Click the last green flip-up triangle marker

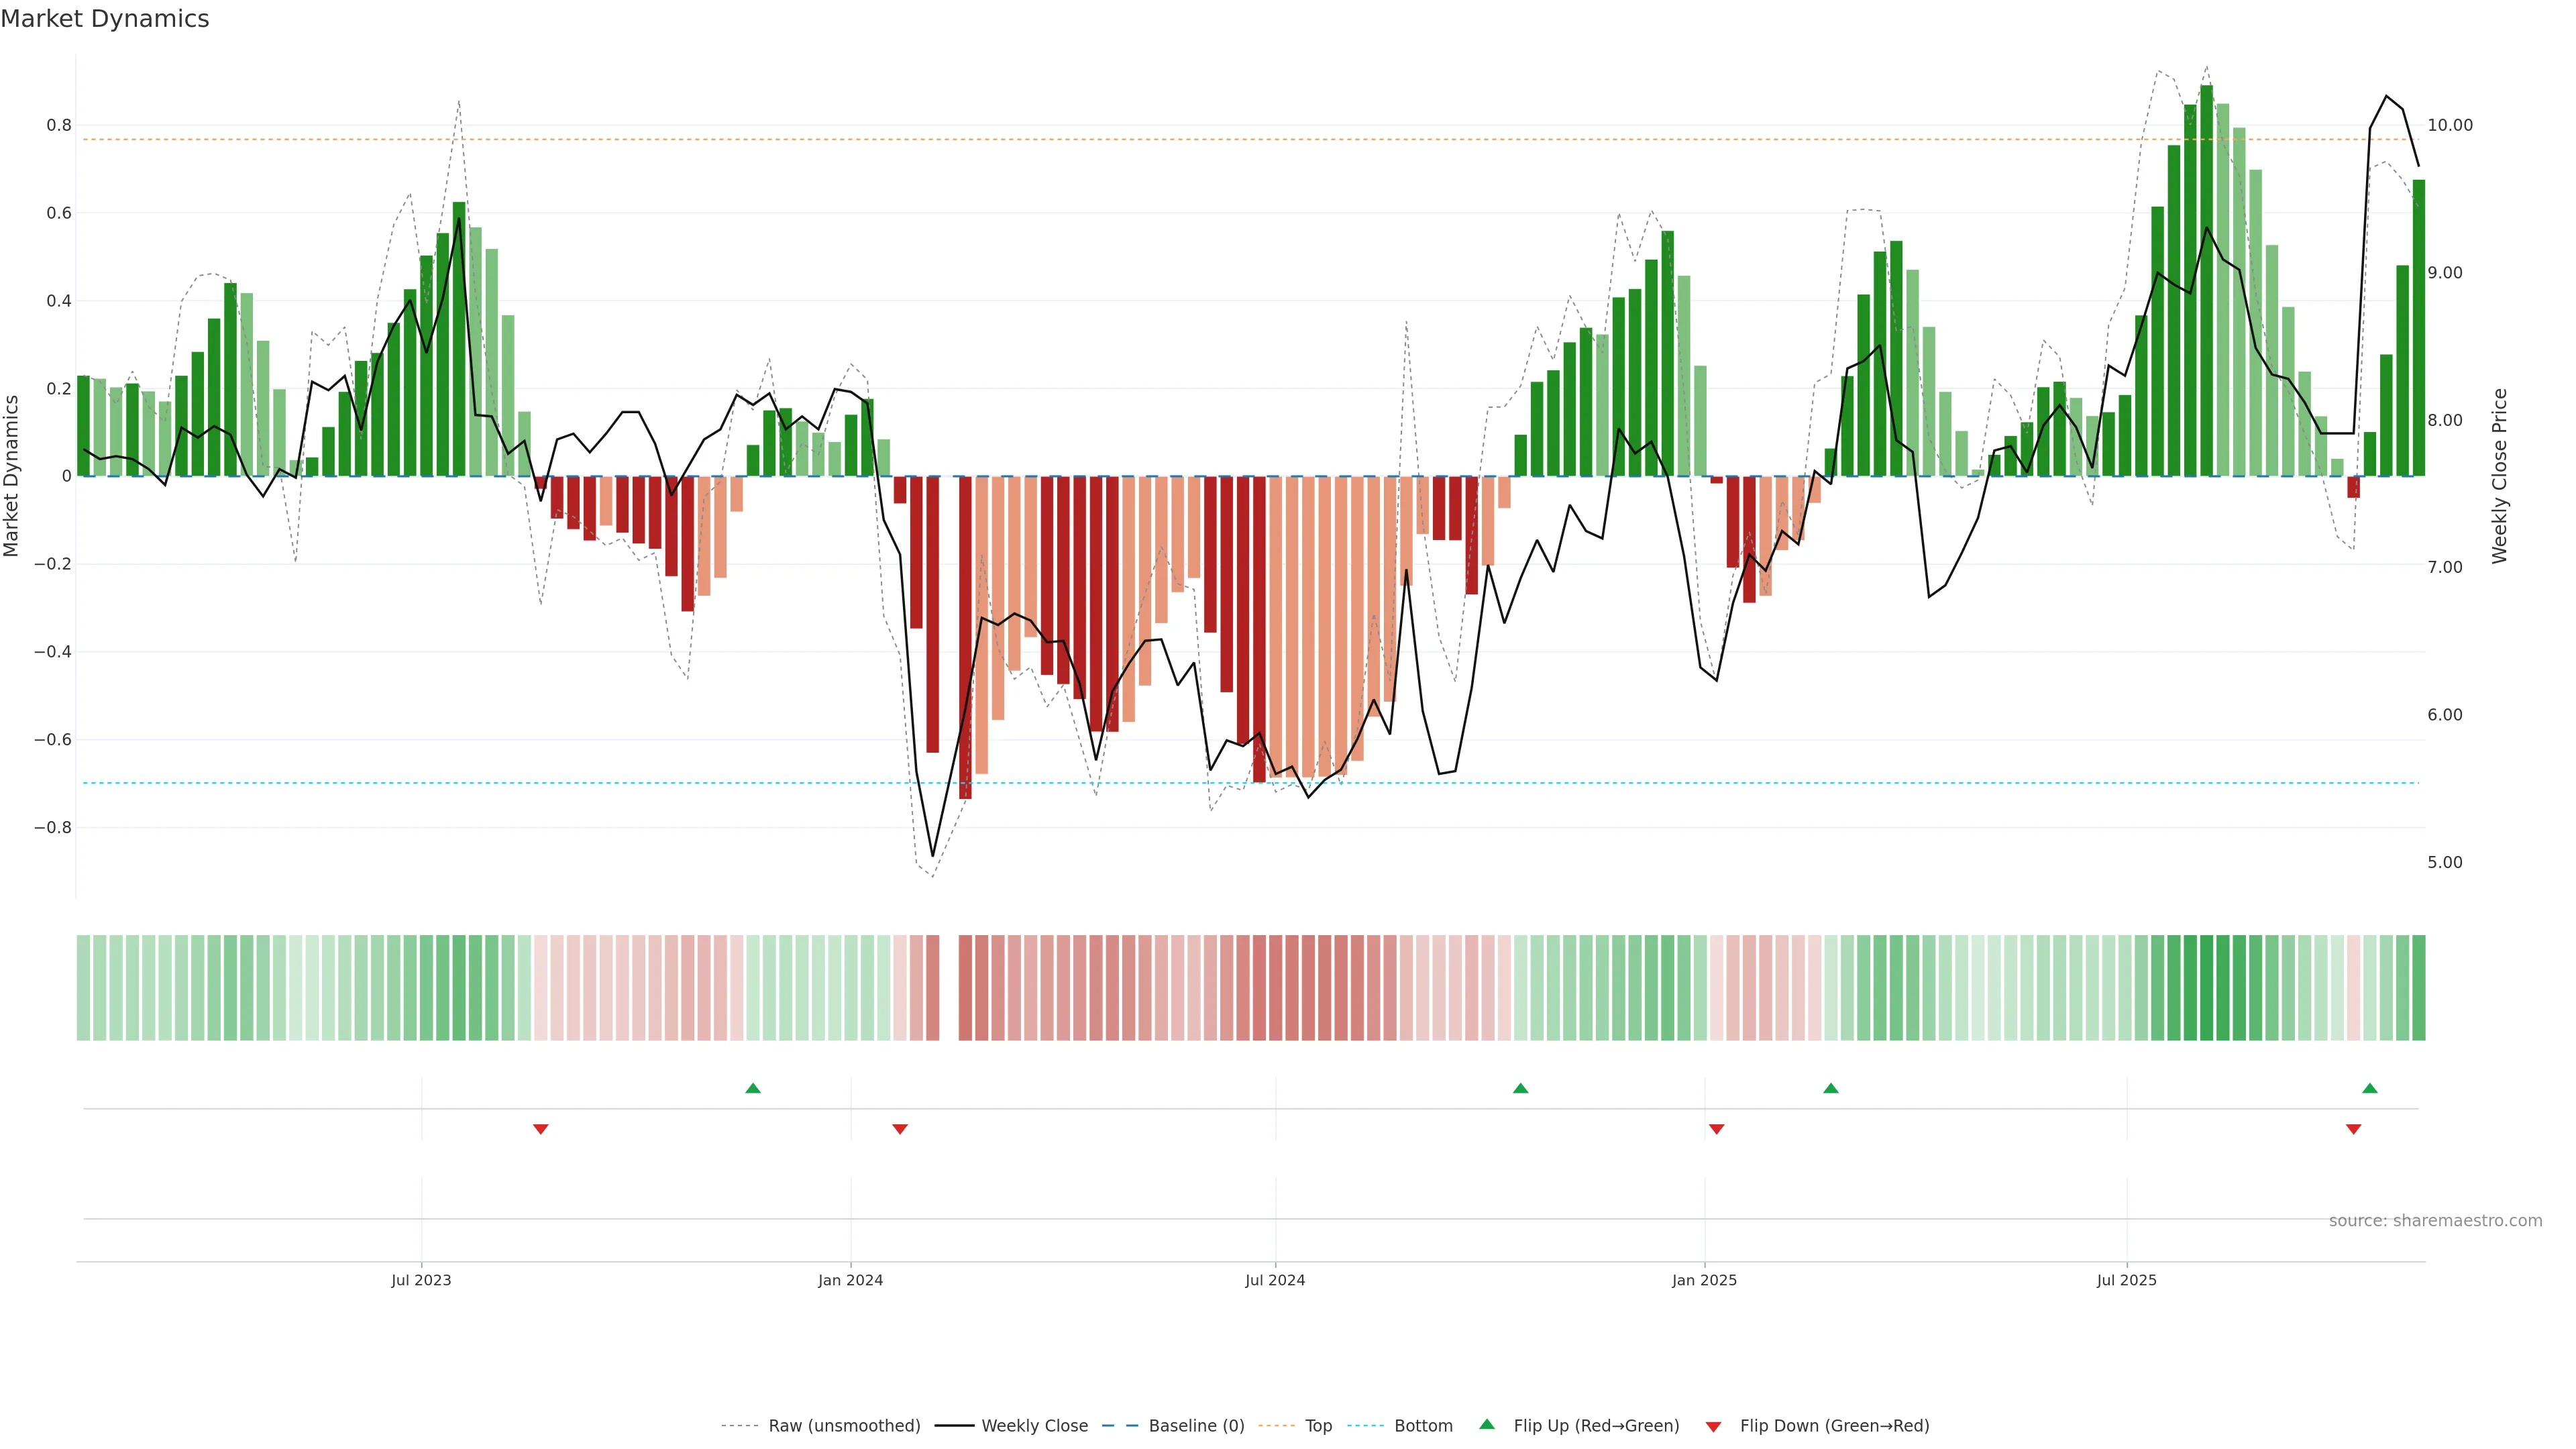pyautogui.click(x=2369, y=1088)
